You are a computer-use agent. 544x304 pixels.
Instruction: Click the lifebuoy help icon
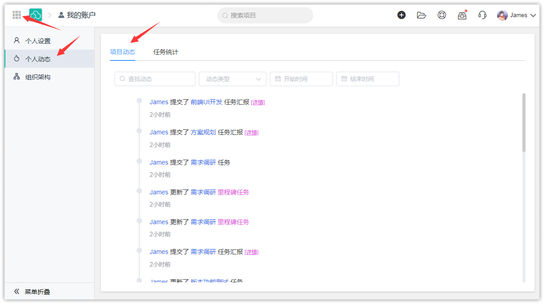pyautogui.click(x=442, y=15)
